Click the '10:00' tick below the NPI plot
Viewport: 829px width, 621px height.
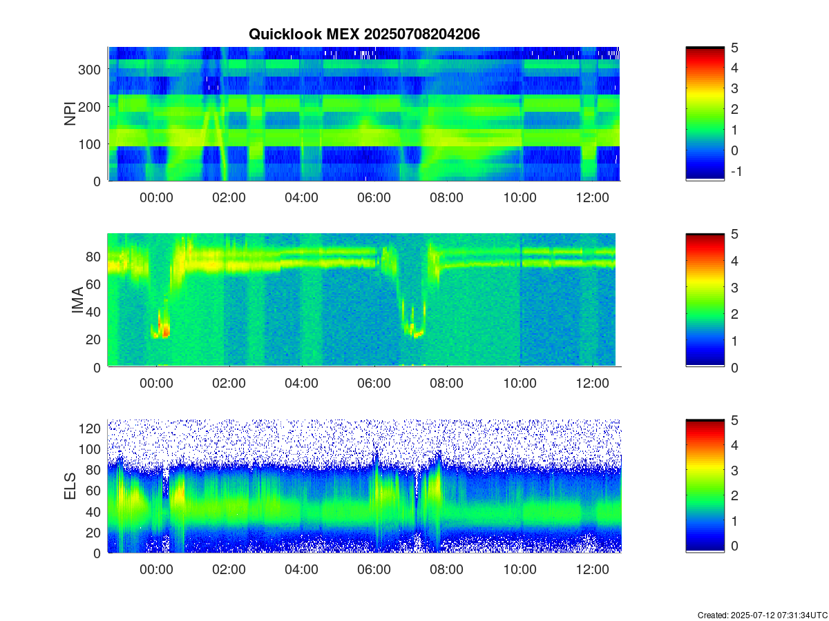pos(520,197)
